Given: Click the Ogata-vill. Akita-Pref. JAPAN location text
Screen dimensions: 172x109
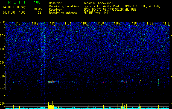Looking at the screenshot, I should click(x=122, y=6).
